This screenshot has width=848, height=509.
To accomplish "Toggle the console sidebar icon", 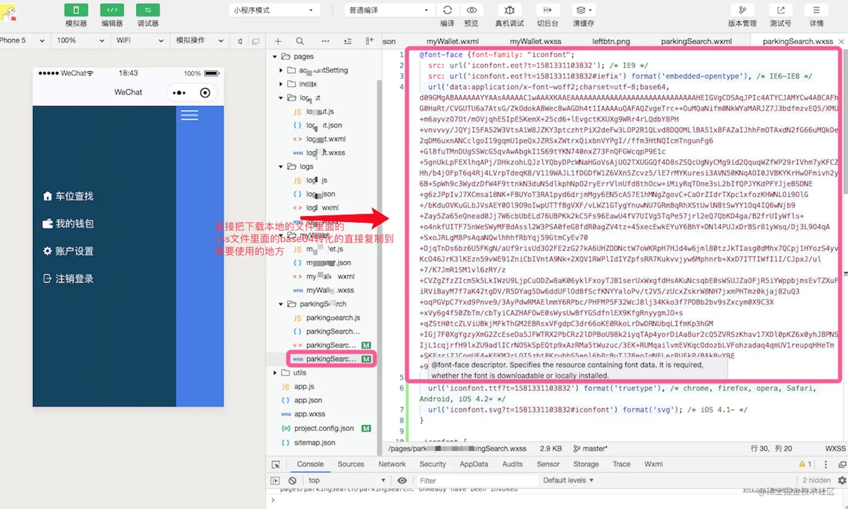I will coord(275,481).
